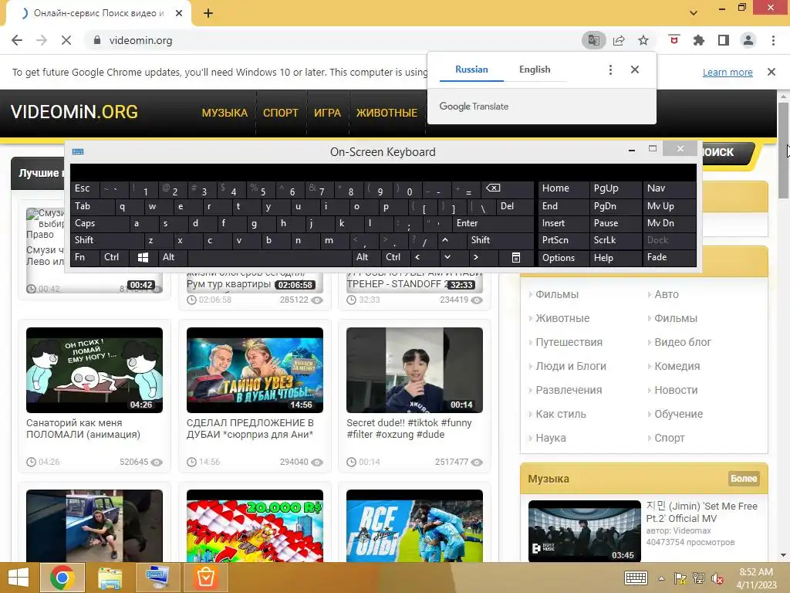The height and width of the screenshot is (593, 790).
Task: Go back to previous page
Action: [x=17, y=40]
